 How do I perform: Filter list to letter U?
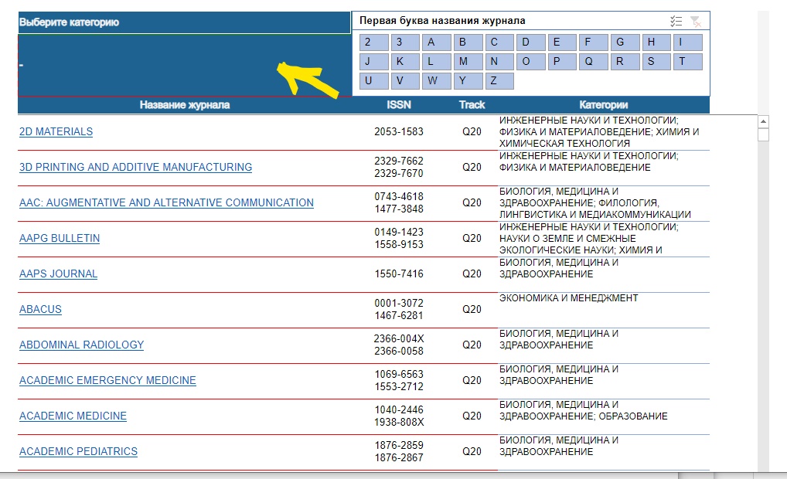click(374, 81)
